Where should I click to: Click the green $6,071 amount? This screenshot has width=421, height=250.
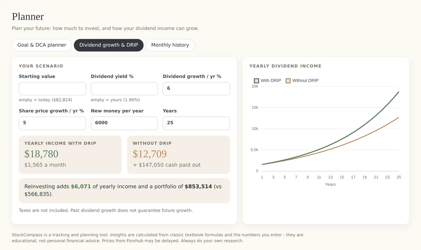point(81,187)
